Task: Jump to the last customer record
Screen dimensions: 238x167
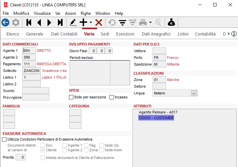Action: tap(60, 22)
